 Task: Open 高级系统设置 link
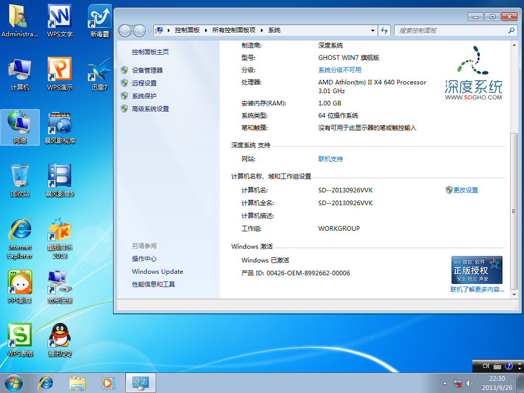pos(150,109)
